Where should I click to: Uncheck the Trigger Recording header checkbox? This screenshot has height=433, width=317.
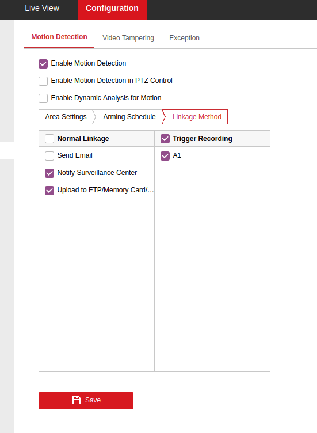click(165, 139)
